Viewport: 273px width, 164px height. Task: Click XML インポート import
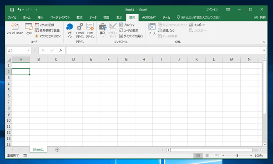[x=197, y=25]
